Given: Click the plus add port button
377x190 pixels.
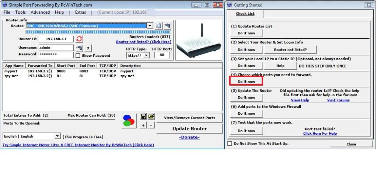Looking at the screenshot, I should coord(143,125).
